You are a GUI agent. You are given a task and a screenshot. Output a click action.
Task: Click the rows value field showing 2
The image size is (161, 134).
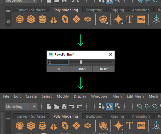[58, 62]
